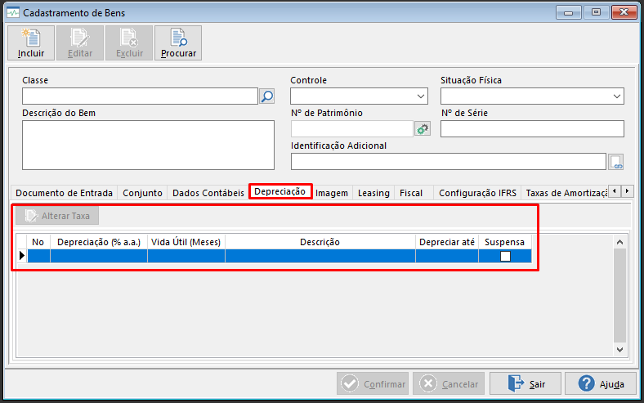Switch to Documento de Entrada tab
The width and height of the screenshot is (644, 403).
click(x=64, y=193)
